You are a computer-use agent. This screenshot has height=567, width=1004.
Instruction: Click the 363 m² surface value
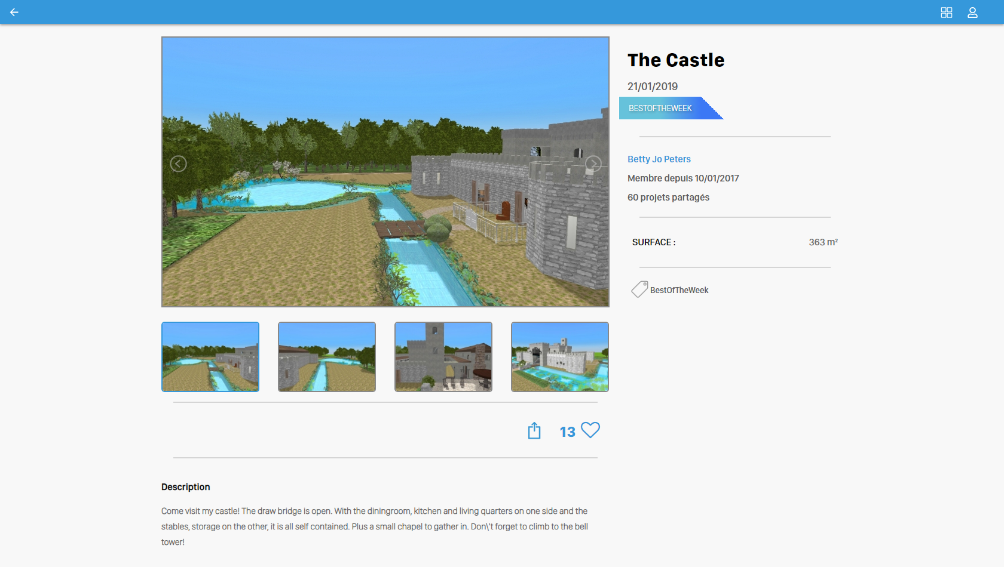pos(823,242)
